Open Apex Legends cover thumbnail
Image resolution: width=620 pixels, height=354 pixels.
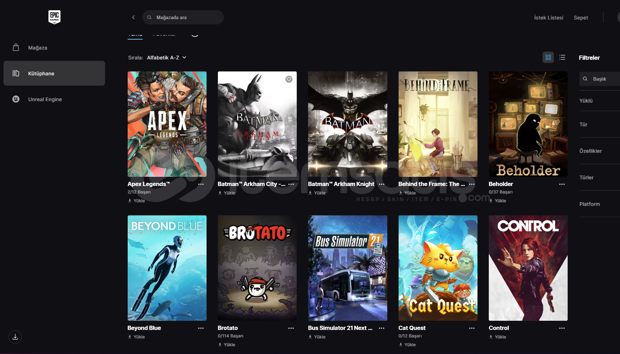tap(167, 124)
